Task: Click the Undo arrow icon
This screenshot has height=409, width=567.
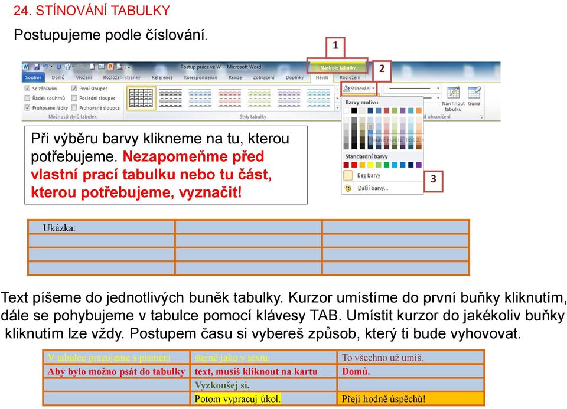Action: click(x=45, y=67)
